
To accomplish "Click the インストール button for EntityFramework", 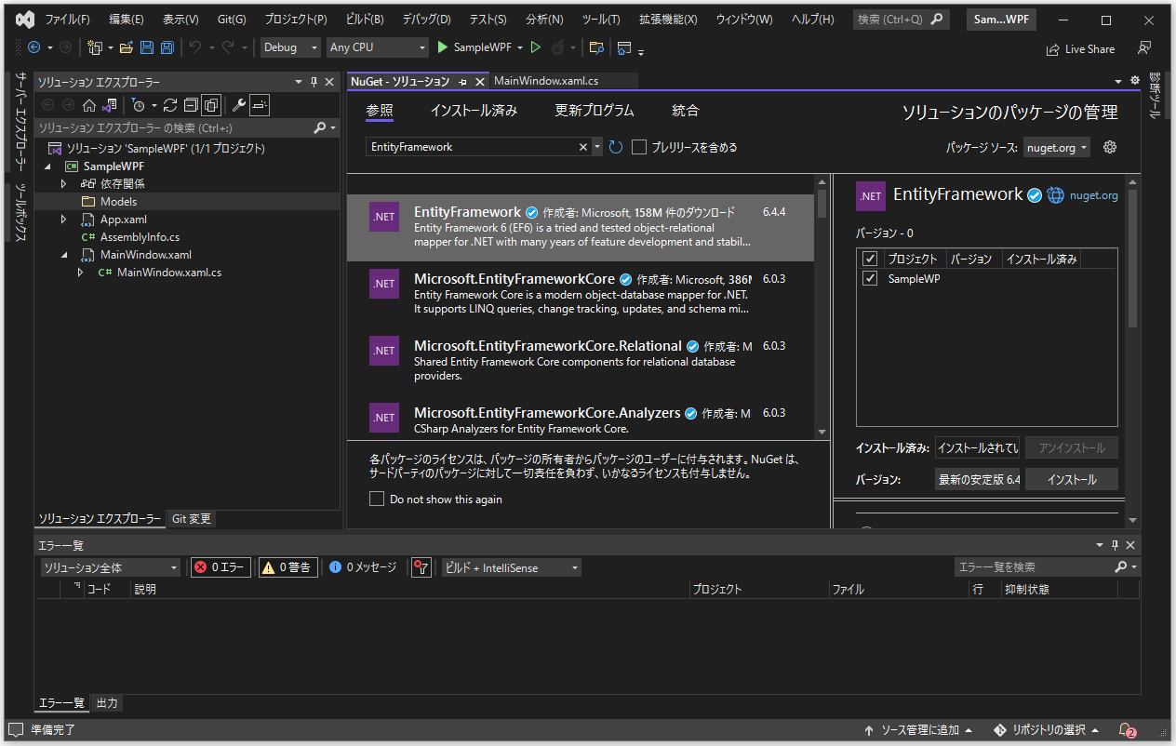I will (1071, 479).
